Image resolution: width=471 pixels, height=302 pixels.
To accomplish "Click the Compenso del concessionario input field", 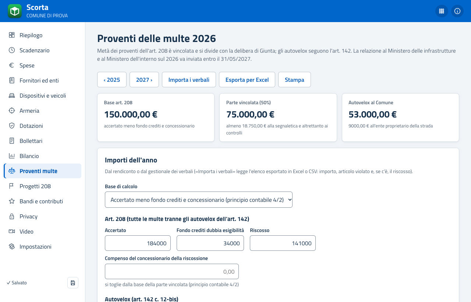I will (172, 271).
